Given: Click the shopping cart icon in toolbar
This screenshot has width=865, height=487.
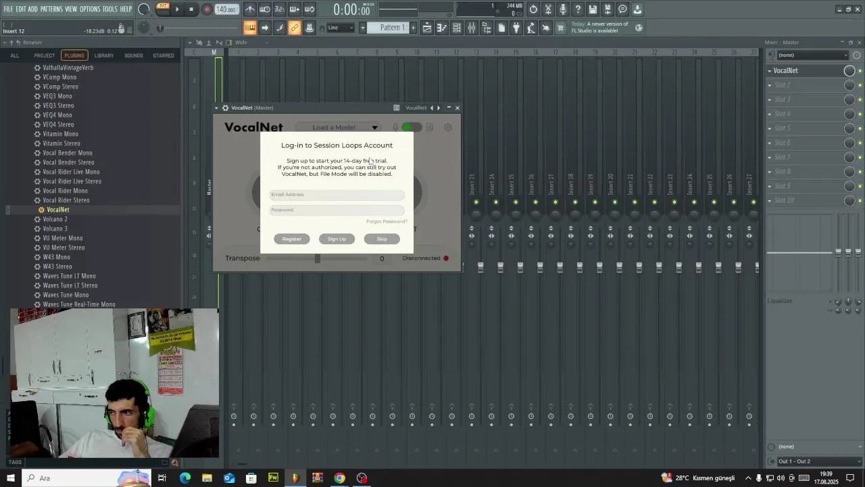Looking at the screenshot, I should pyautogui.click(x=560, y=28).
